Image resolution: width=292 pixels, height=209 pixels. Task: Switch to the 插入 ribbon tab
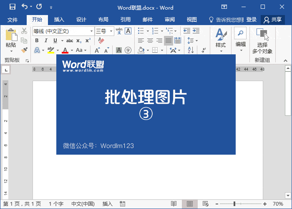(x=59, y=19)
